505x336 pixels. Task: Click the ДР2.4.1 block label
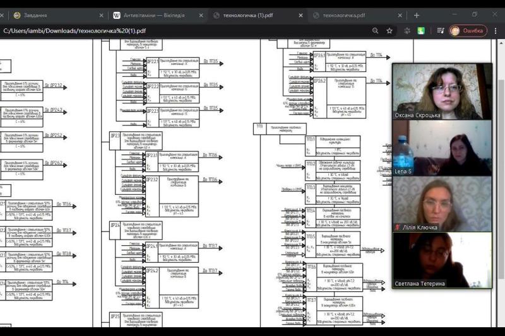[x=152, y=246]
